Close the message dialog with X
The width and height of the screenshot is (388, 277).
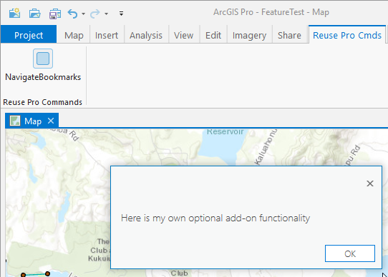(370, 183)
